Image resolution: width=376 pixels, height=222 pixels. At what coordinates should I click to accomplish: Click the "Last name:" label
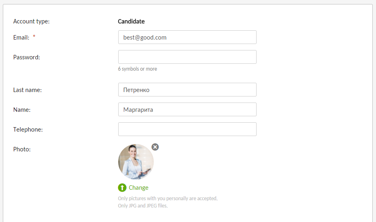[x=27, y=90]
